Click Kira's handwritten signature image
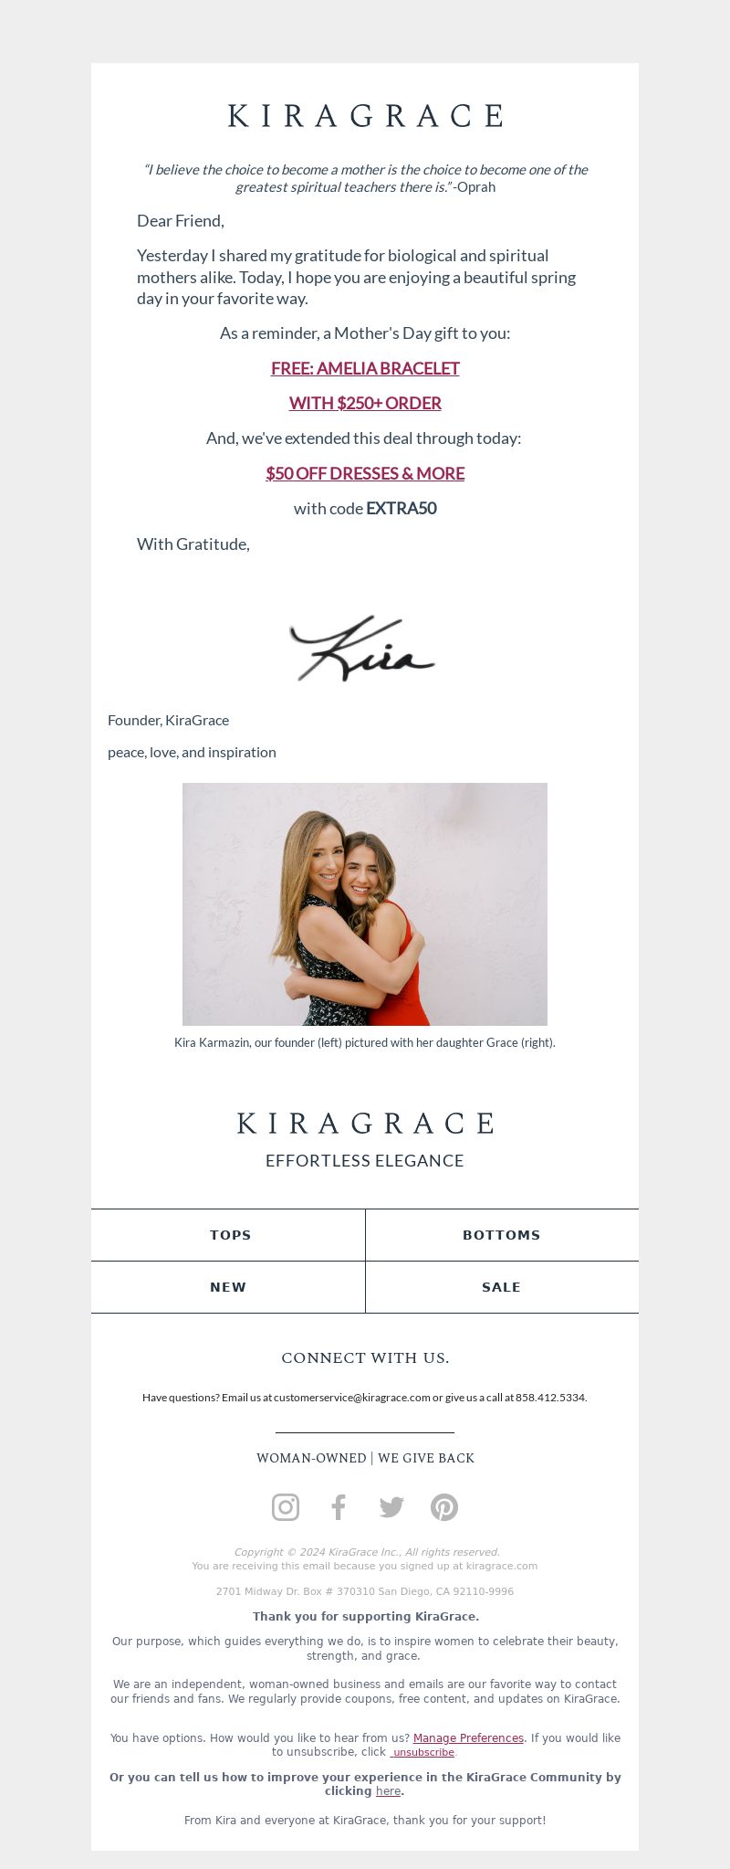The height and width of the screenshot is (1869, 730). pos(362,648)
